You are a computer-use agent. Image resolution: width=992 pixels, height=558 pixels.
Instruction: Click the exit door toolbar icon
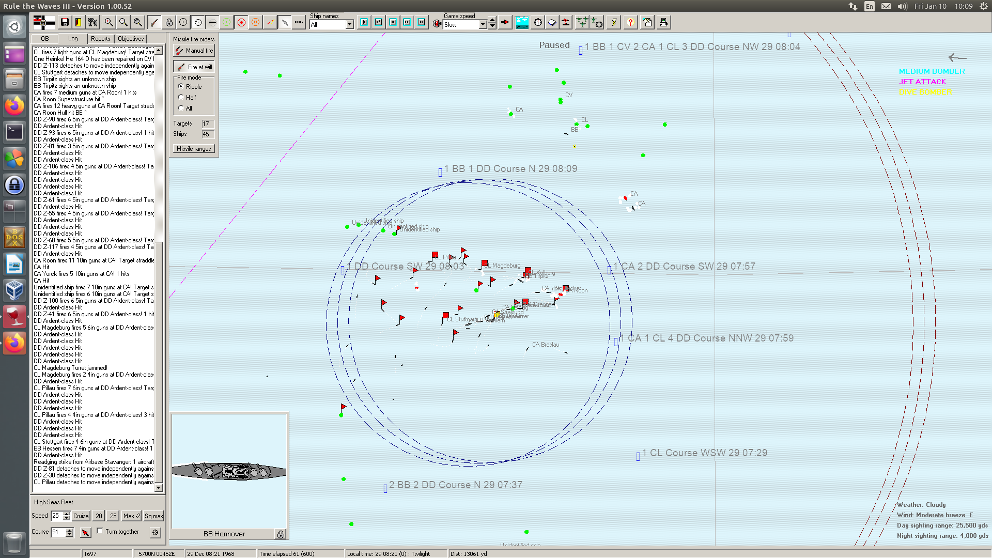click(x=79, y=22)
